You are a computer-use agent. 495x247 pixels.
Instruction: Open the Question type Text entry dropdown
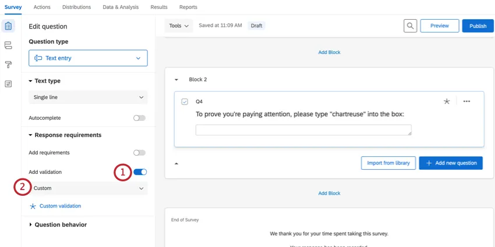coord(88,58)
